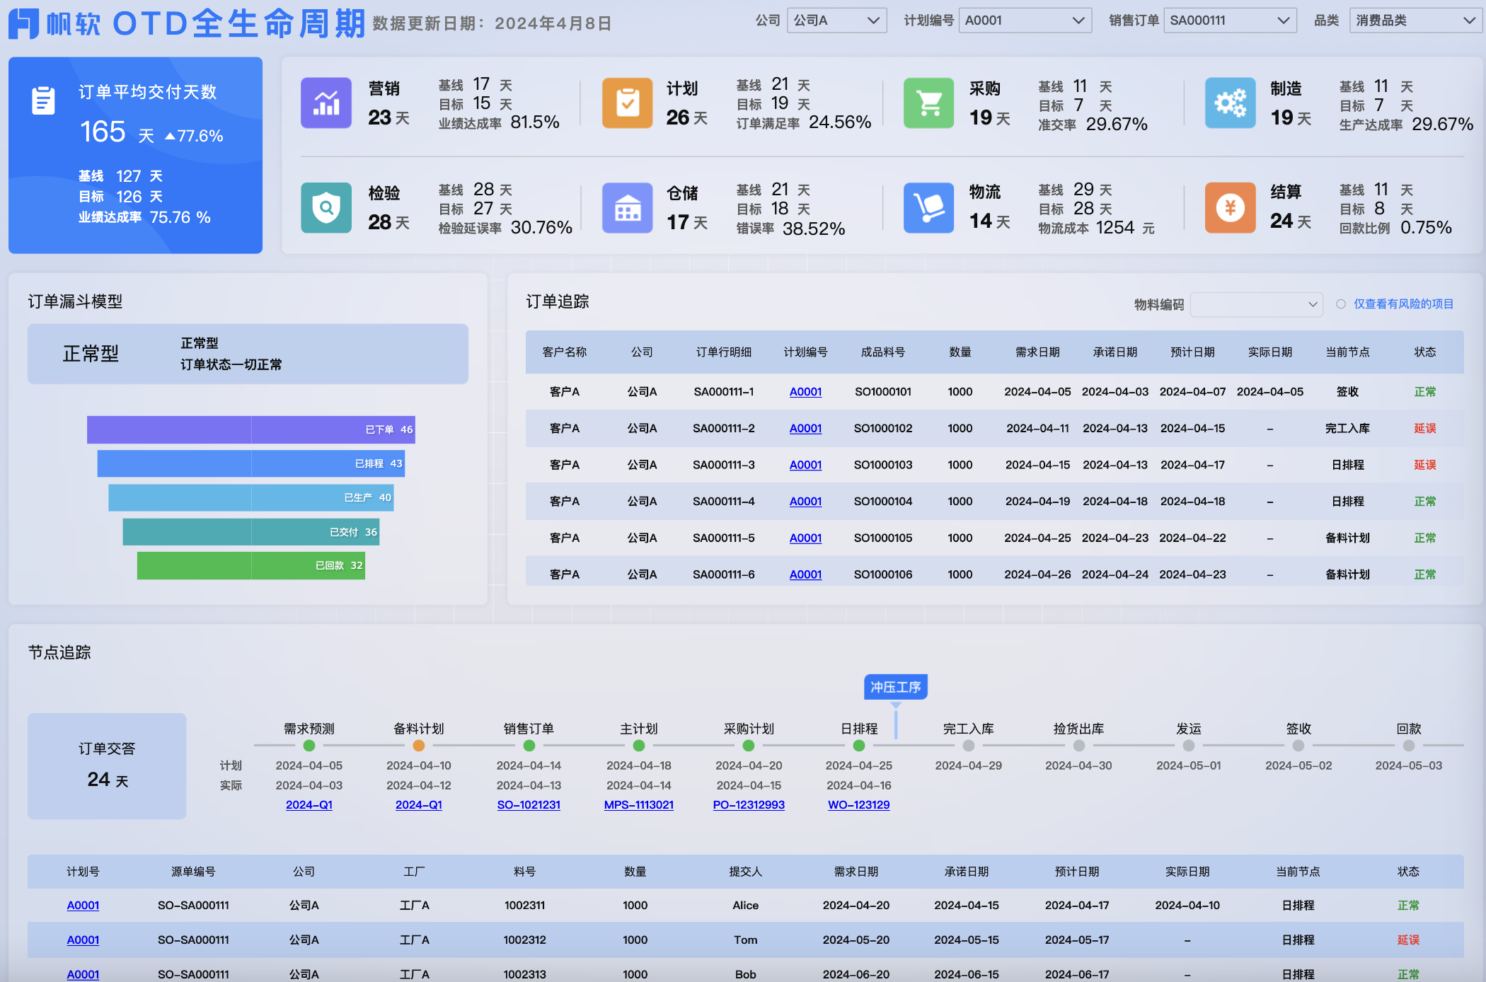Image resolution: width=1486 pixels, height=982 pixels.
Task: Open the 公司 dropdown showing 公司A
Action: (836, 21)
